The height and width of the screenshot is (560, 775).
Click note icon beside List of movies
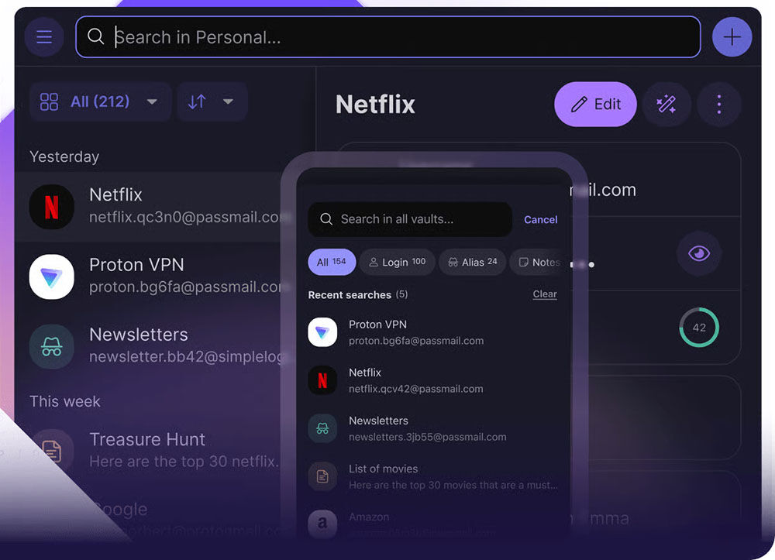[x=322, y=476]
